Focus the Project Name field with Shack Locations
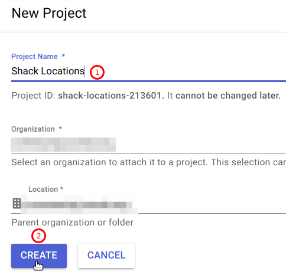This screenshot has height=278, width=286. point(148,71)
